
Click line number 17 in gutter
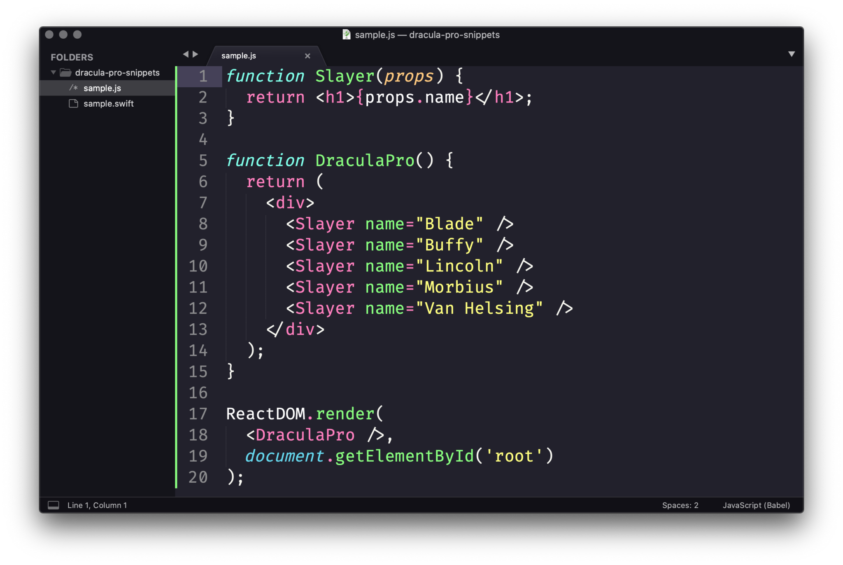[x=198, y=414]
